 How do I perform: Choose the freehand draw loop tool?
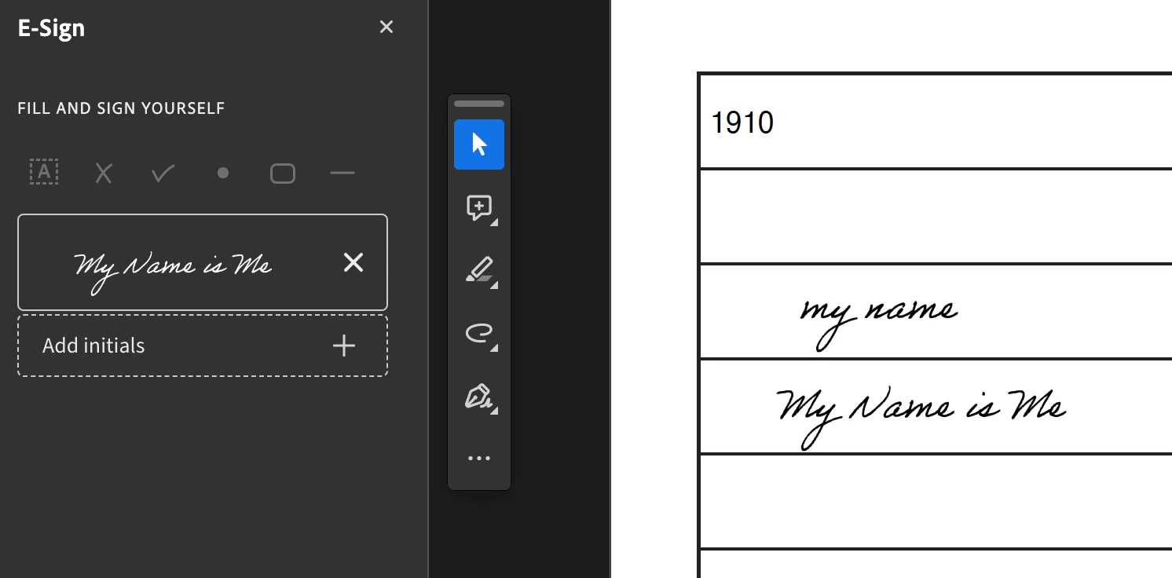(x=479, y=334)
